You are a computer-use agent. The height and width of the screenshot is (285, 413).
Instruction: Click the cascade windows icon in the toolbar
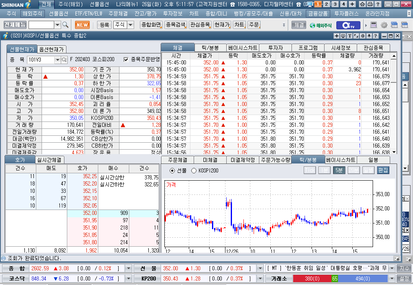[x=394, y=25]
